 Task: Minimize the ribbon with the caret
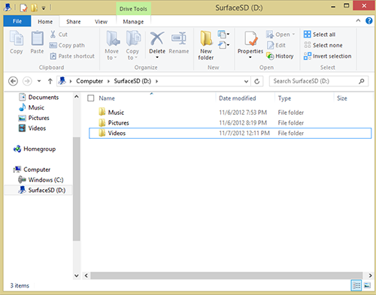(x=358, y=21)
